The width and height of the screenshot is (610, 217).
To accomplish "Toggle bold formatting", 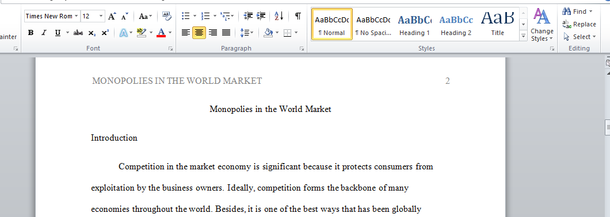I will coord(30,33).
